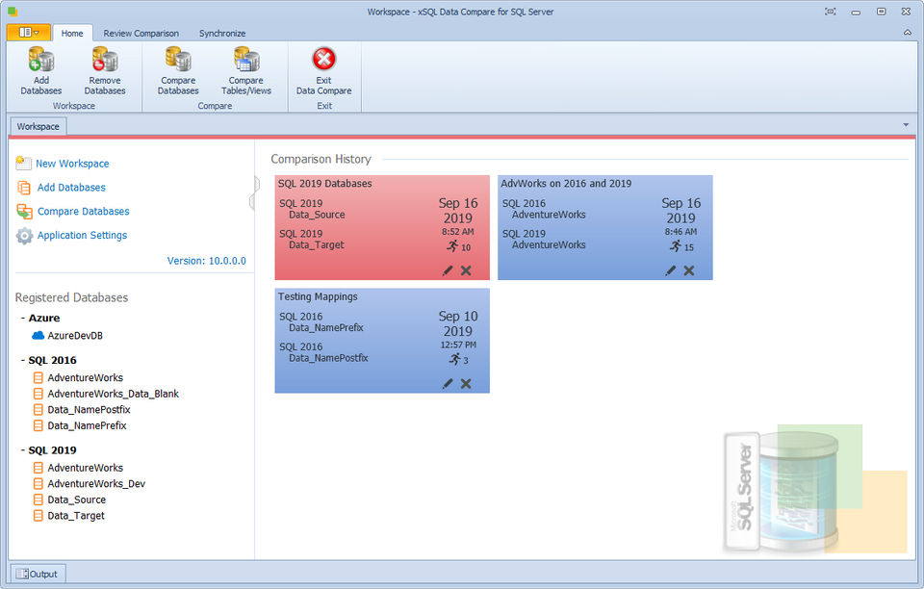Select Data_NamePostfix database
The height and width of the screenshot is (589, 924).
click(89, 410)
